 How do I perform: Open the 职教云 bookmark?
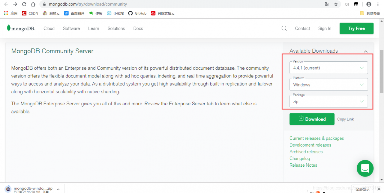click(x=51, y=13)
